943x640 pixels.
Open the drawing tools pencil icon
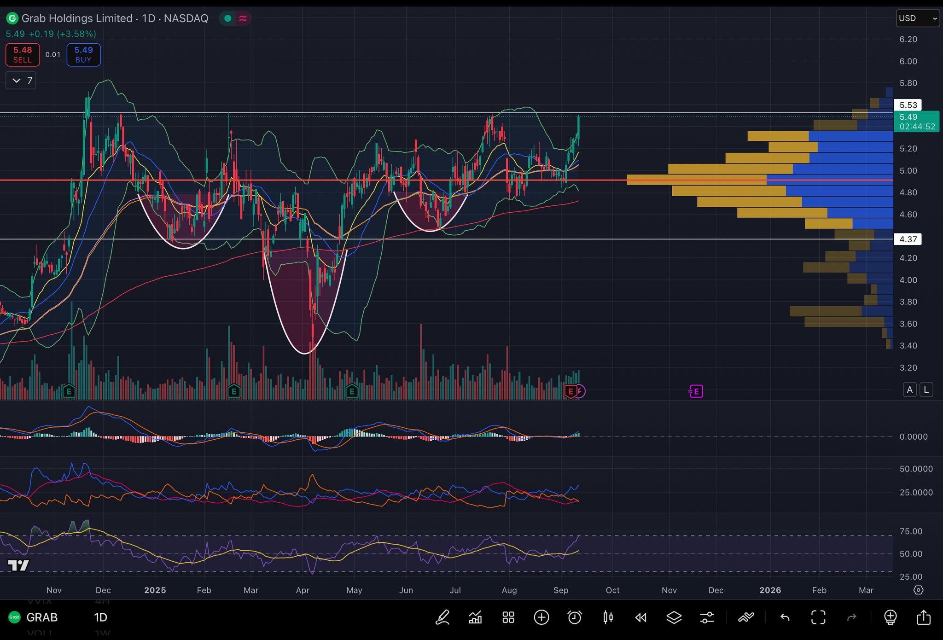[x=442, y=617]
